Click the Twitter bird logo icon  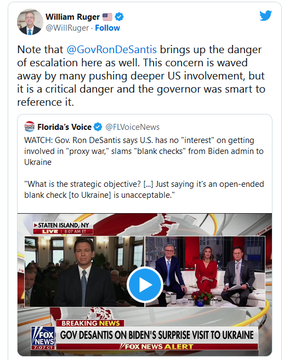tap(266, 15)
